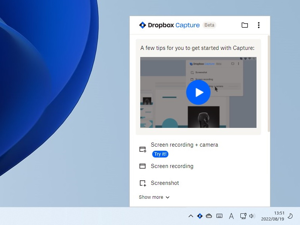
Task: Click the blue Try it! badge
Action: pyautogui.click(x=160, y=154)
